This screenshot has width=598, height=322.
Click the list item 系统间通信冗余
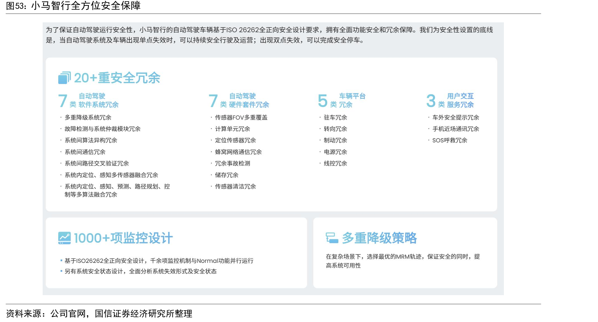click(85, 152)
